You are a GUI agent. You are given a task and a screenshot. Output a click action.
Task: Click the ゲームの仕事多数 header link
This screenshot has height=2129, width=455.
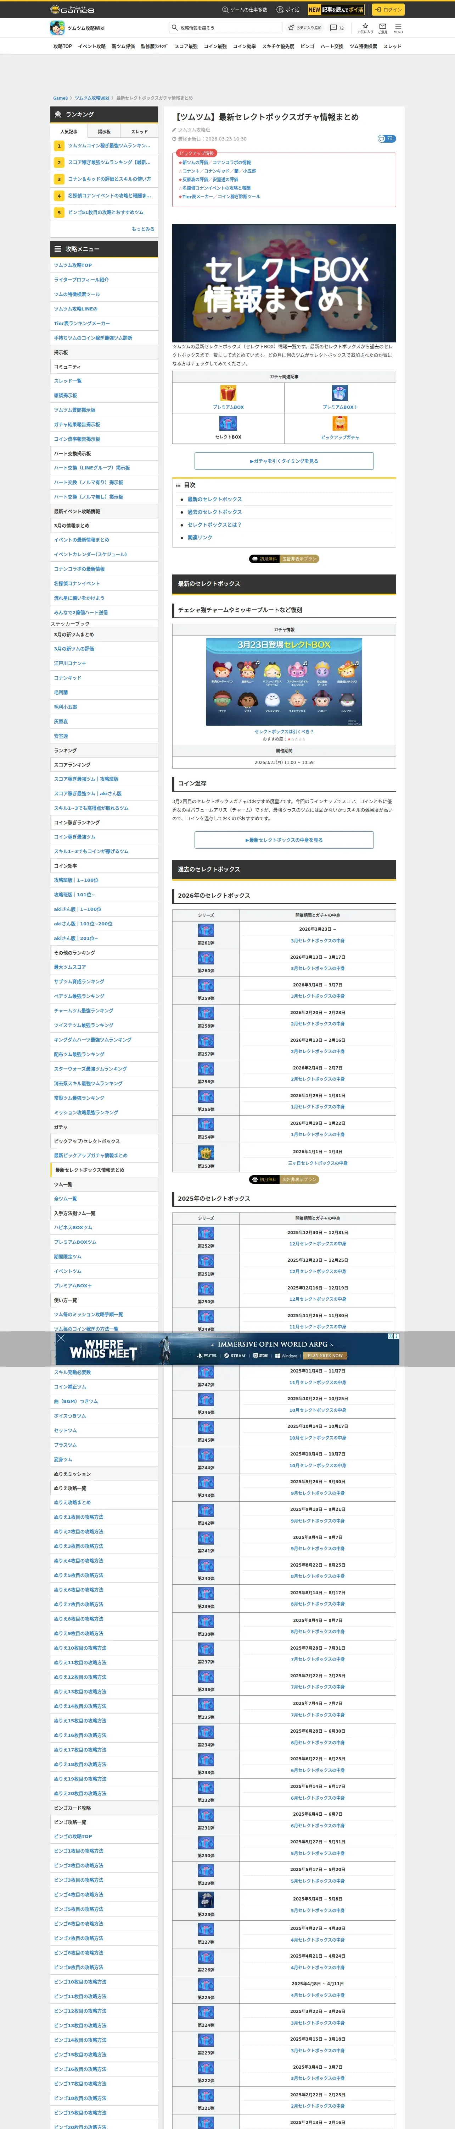(245, 10)
